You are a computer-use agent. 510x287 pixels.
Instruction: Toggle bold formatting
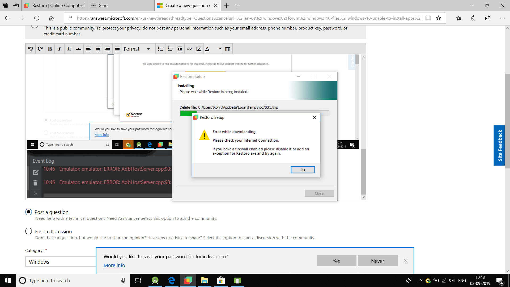pos(50,49)
